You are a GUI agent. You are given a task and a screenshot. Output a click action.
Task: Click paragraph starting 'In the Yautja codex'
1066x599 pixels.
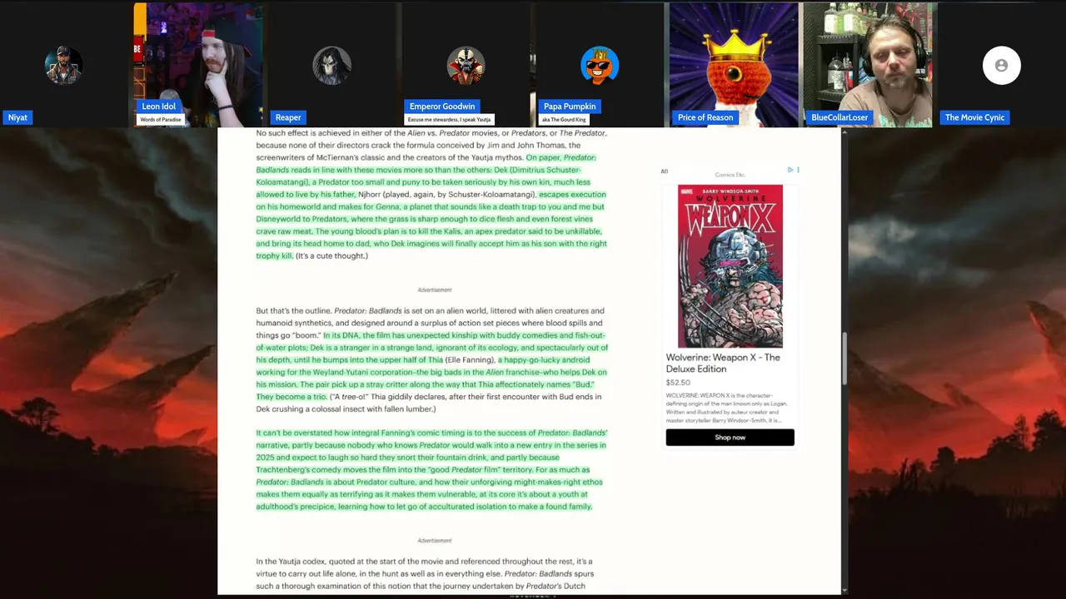coord(425,574)
